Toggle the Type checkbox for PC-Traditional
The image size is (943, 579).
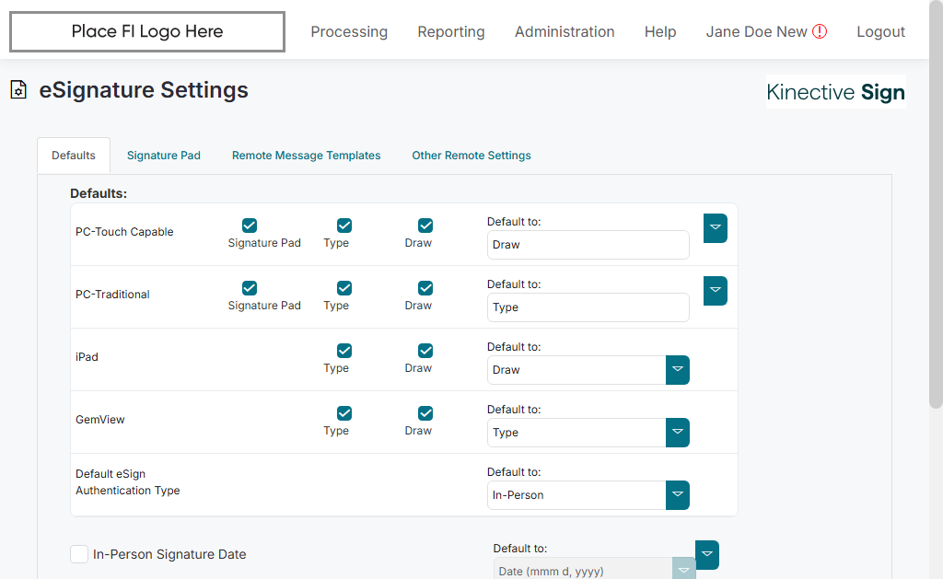(x=344, y=288)
